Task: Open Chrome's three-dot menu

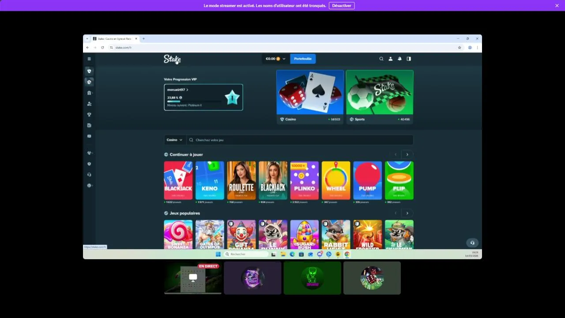Action: 477,47
